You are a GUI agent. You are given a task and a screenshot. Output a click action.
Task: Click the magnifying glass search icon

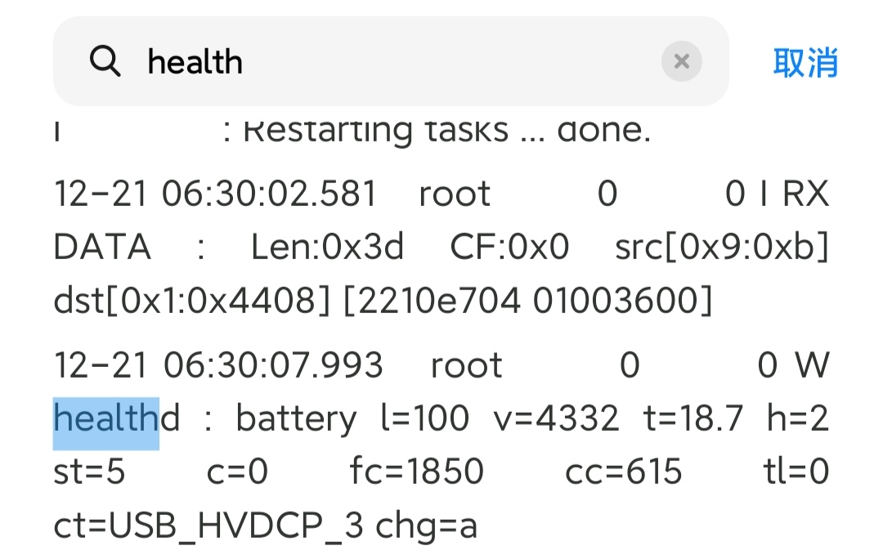[x=105, y=60]
